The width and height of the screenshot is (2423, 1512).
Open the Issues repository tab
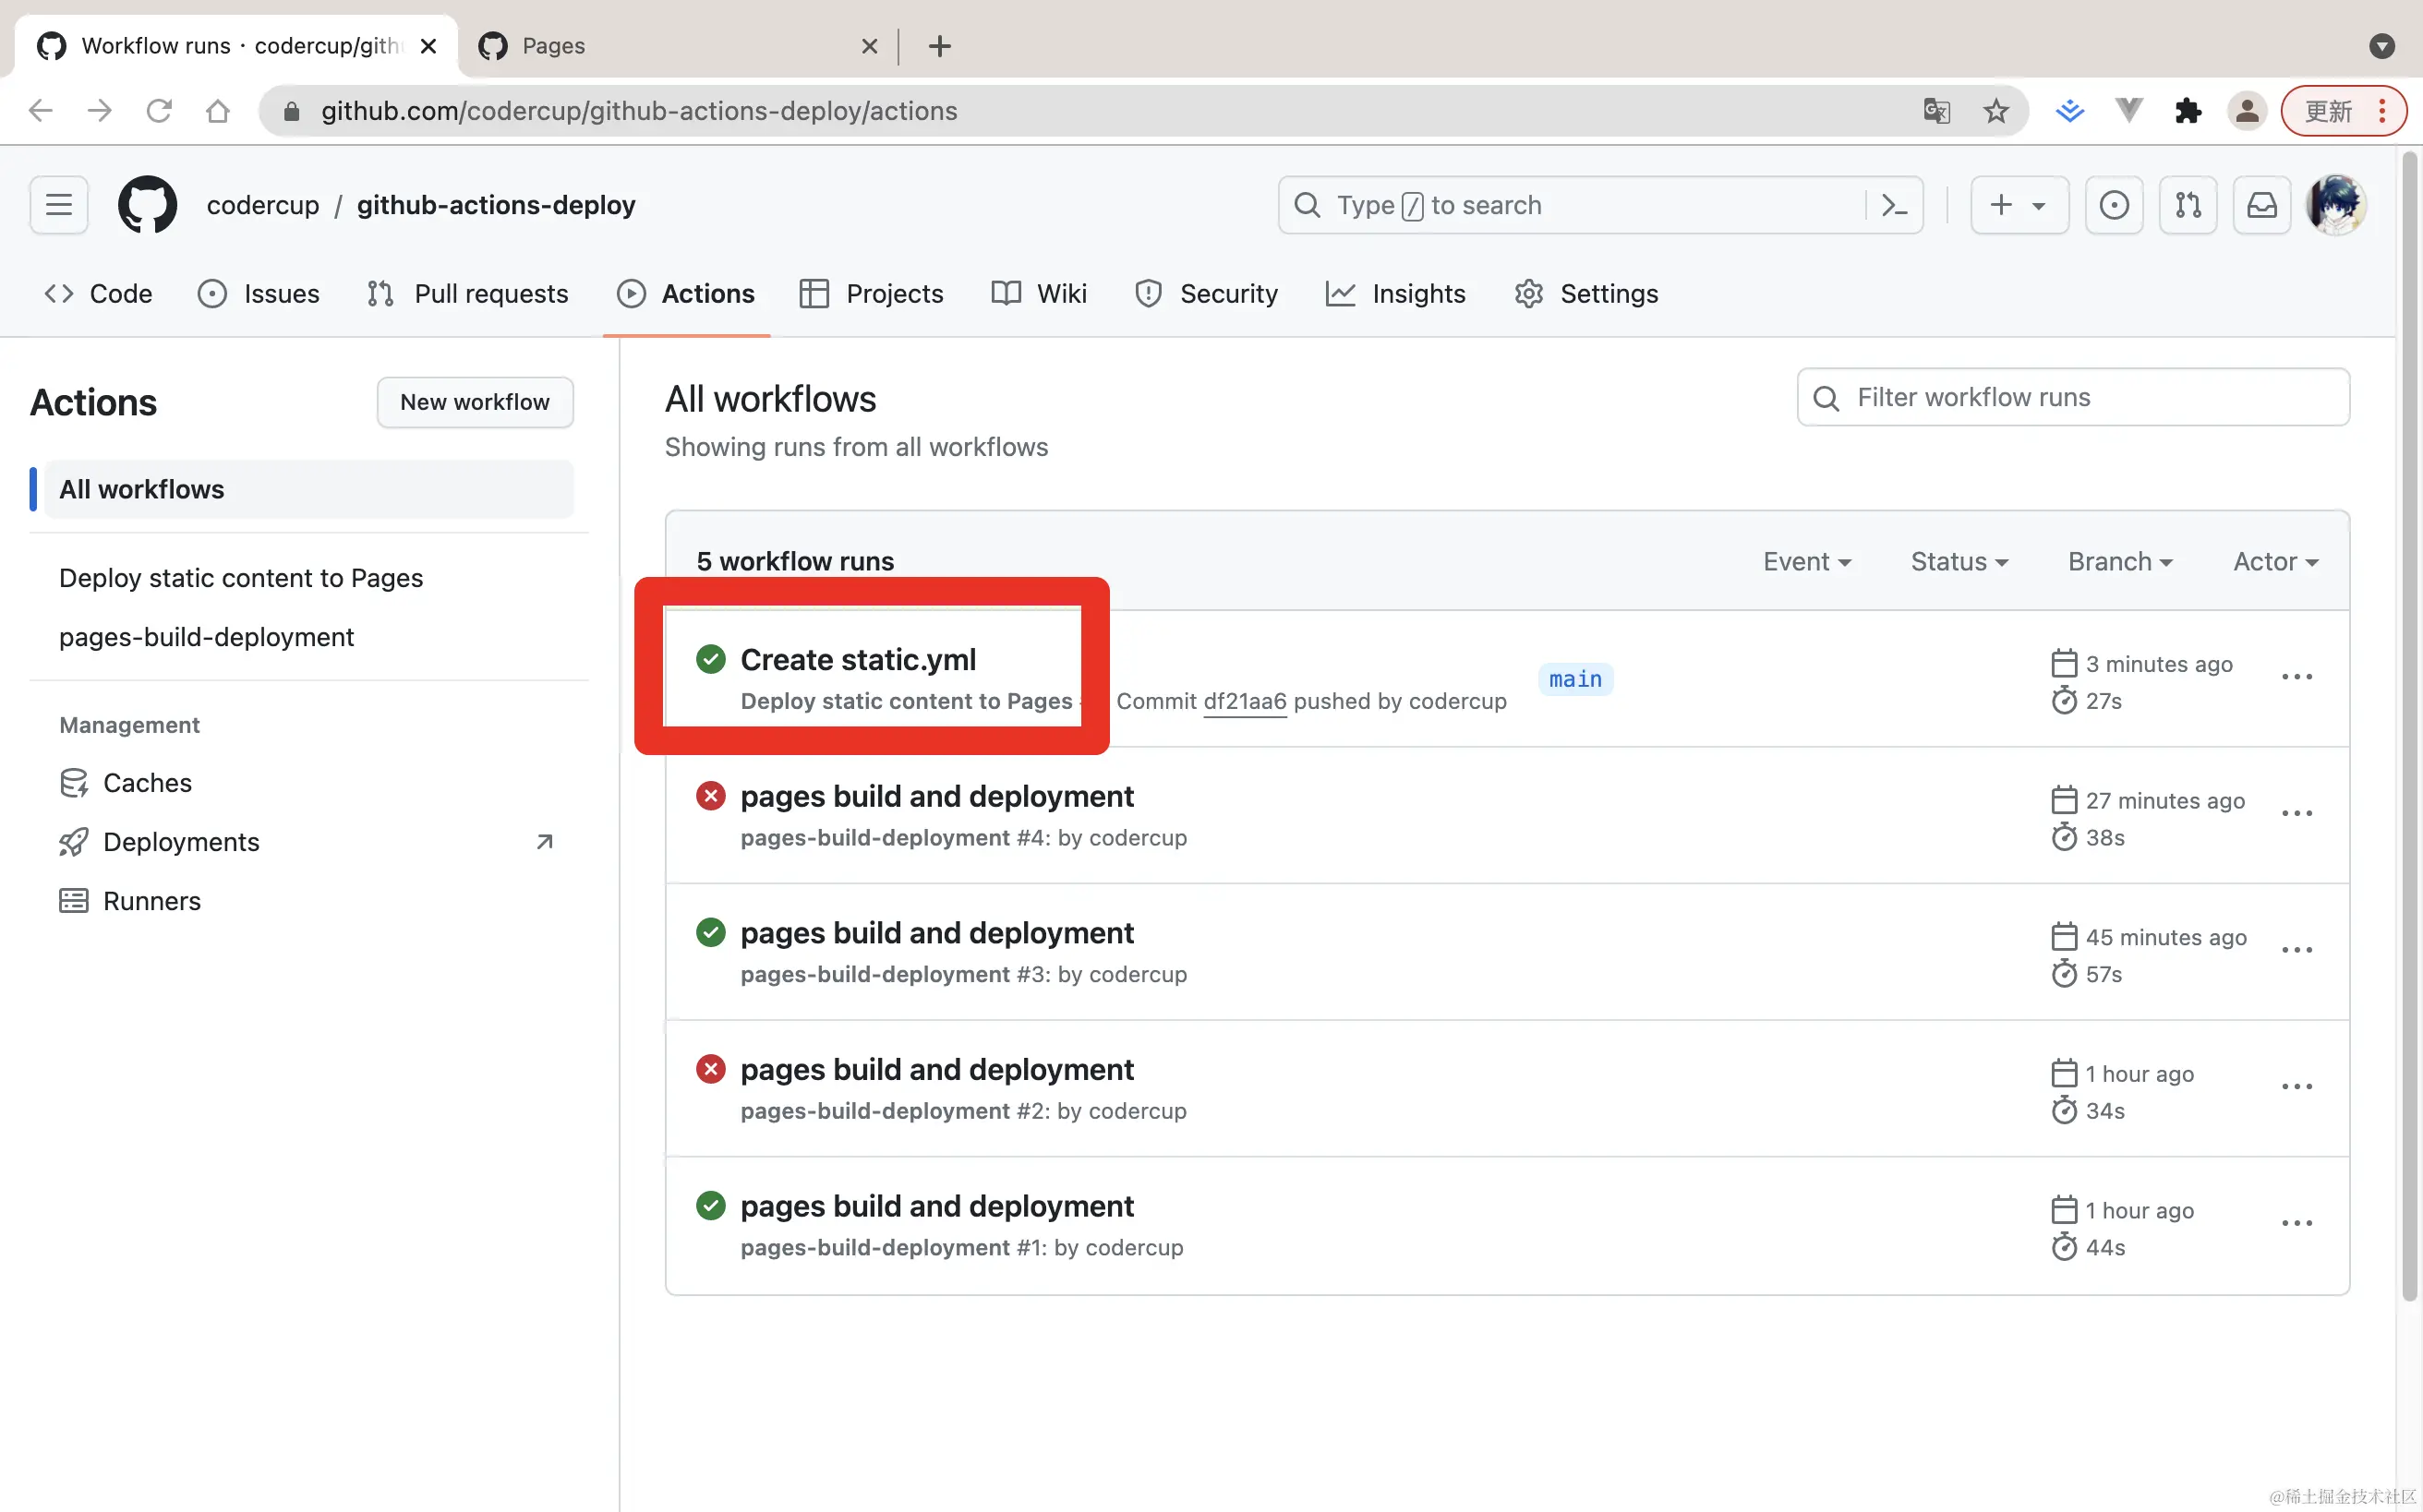pyautogui.click(x=259, y=293)
